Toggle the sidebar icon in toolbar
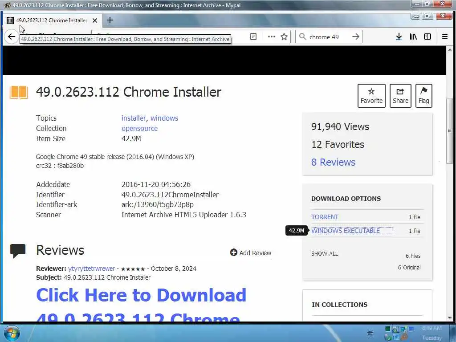The height and width of the screenshot is (342, 456). [x=427, y=37]
